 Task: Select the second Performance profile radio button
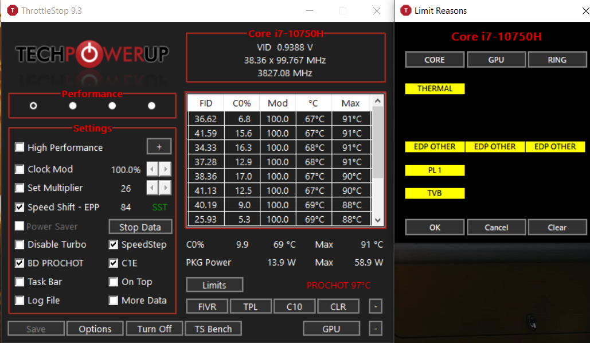pos(73,106)
